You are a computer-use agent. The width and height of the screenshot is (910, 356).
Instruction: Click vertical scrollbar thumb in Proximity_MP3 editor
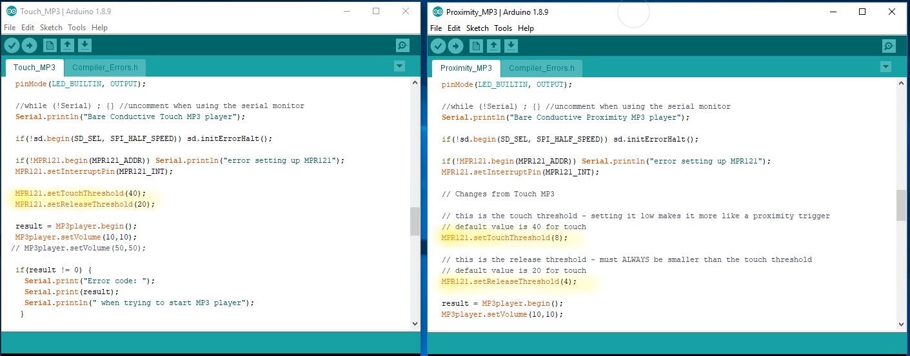(901, 205)
